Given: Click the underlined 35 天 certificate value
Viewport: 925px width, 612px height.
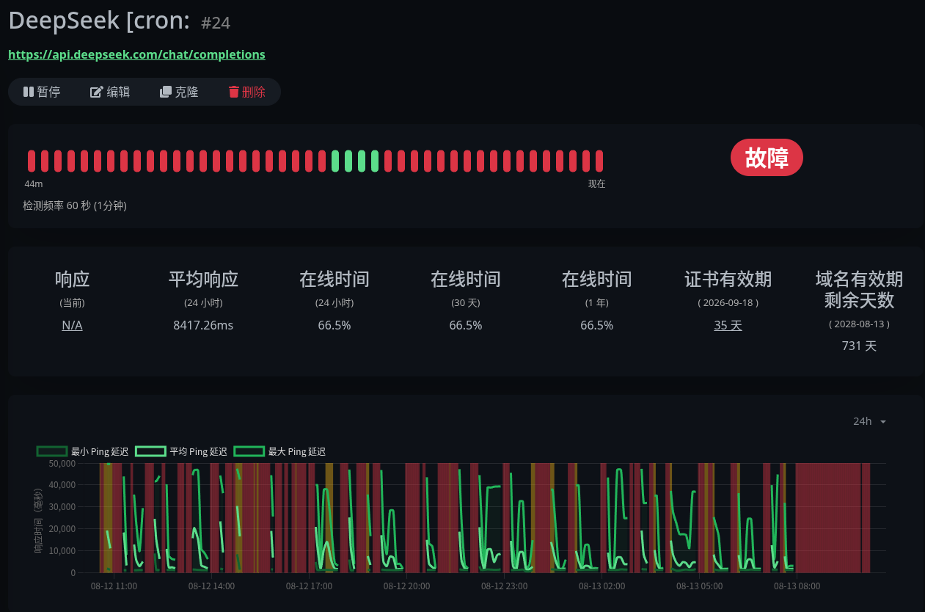Looking at the screenshot, I should coord(728,325).
